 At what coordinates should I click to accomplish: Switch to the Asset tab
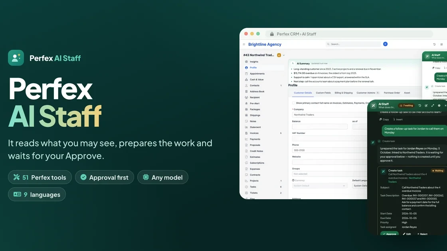pos(407,93)
